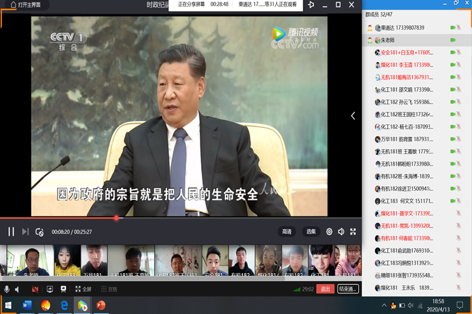Click the video volume speaker icon
The image size is (472, 314).
341,232
